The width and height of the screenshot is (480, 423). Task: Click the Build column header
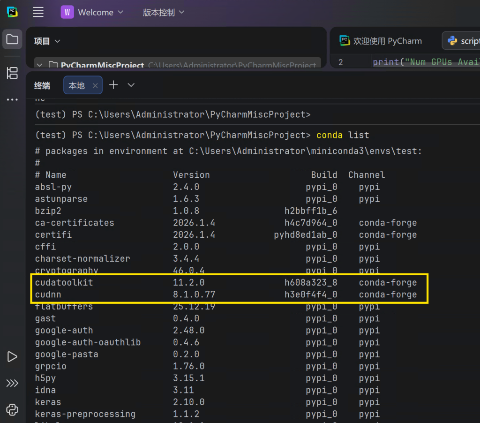pos(324,175)
